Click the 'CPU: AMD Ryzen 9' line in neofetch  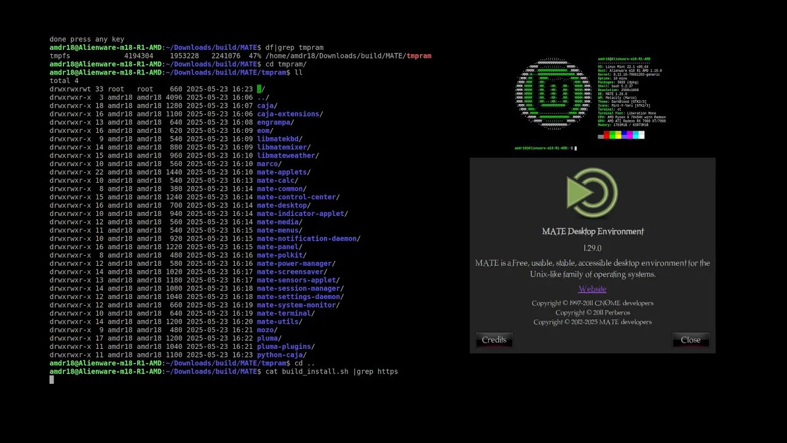click(632, 117)
